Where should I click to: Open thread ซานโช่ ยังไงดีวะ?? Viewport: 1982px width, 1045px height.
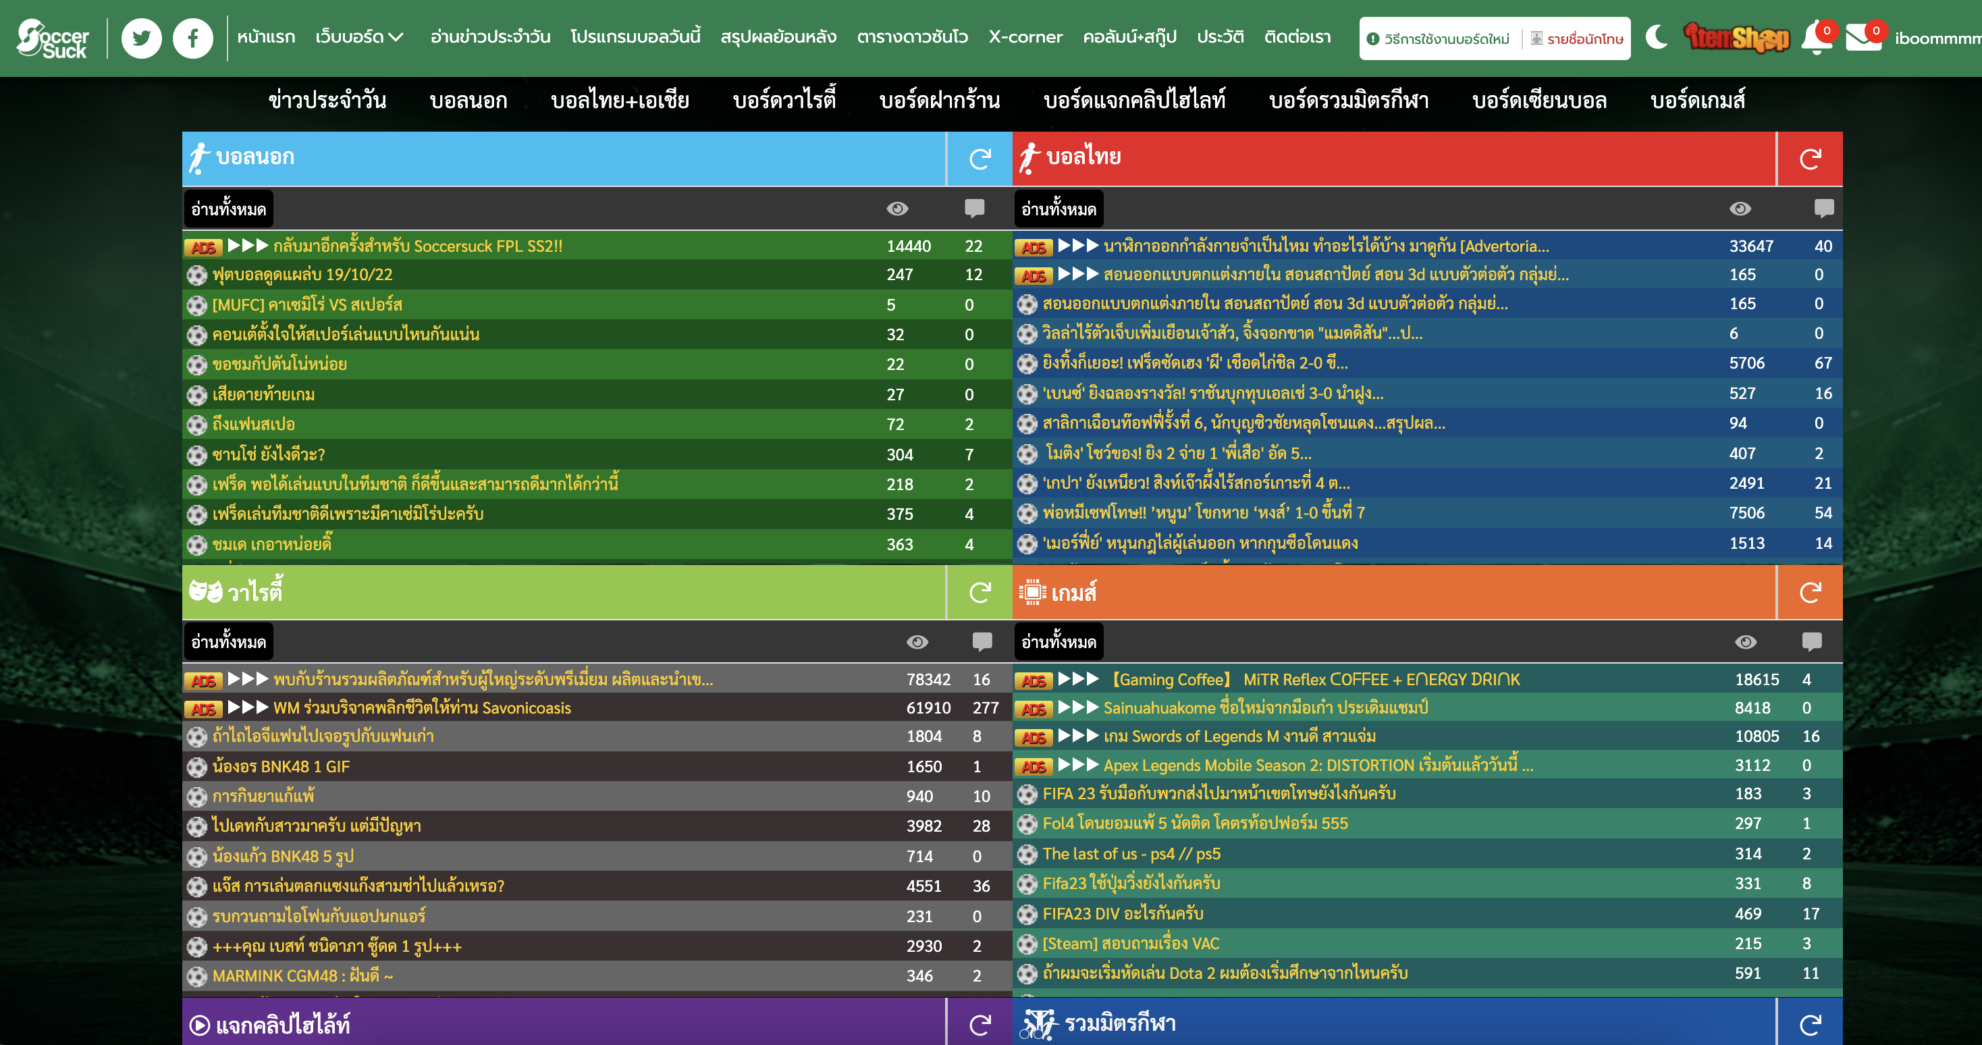(269, 454)
